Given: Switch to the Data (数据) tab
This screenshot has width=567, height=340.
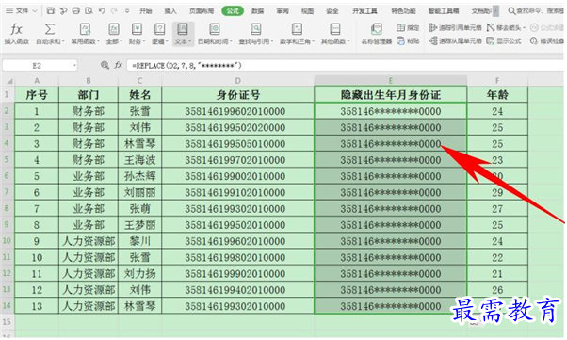Looking at the screenshot, I should click(x=257, y=11).
